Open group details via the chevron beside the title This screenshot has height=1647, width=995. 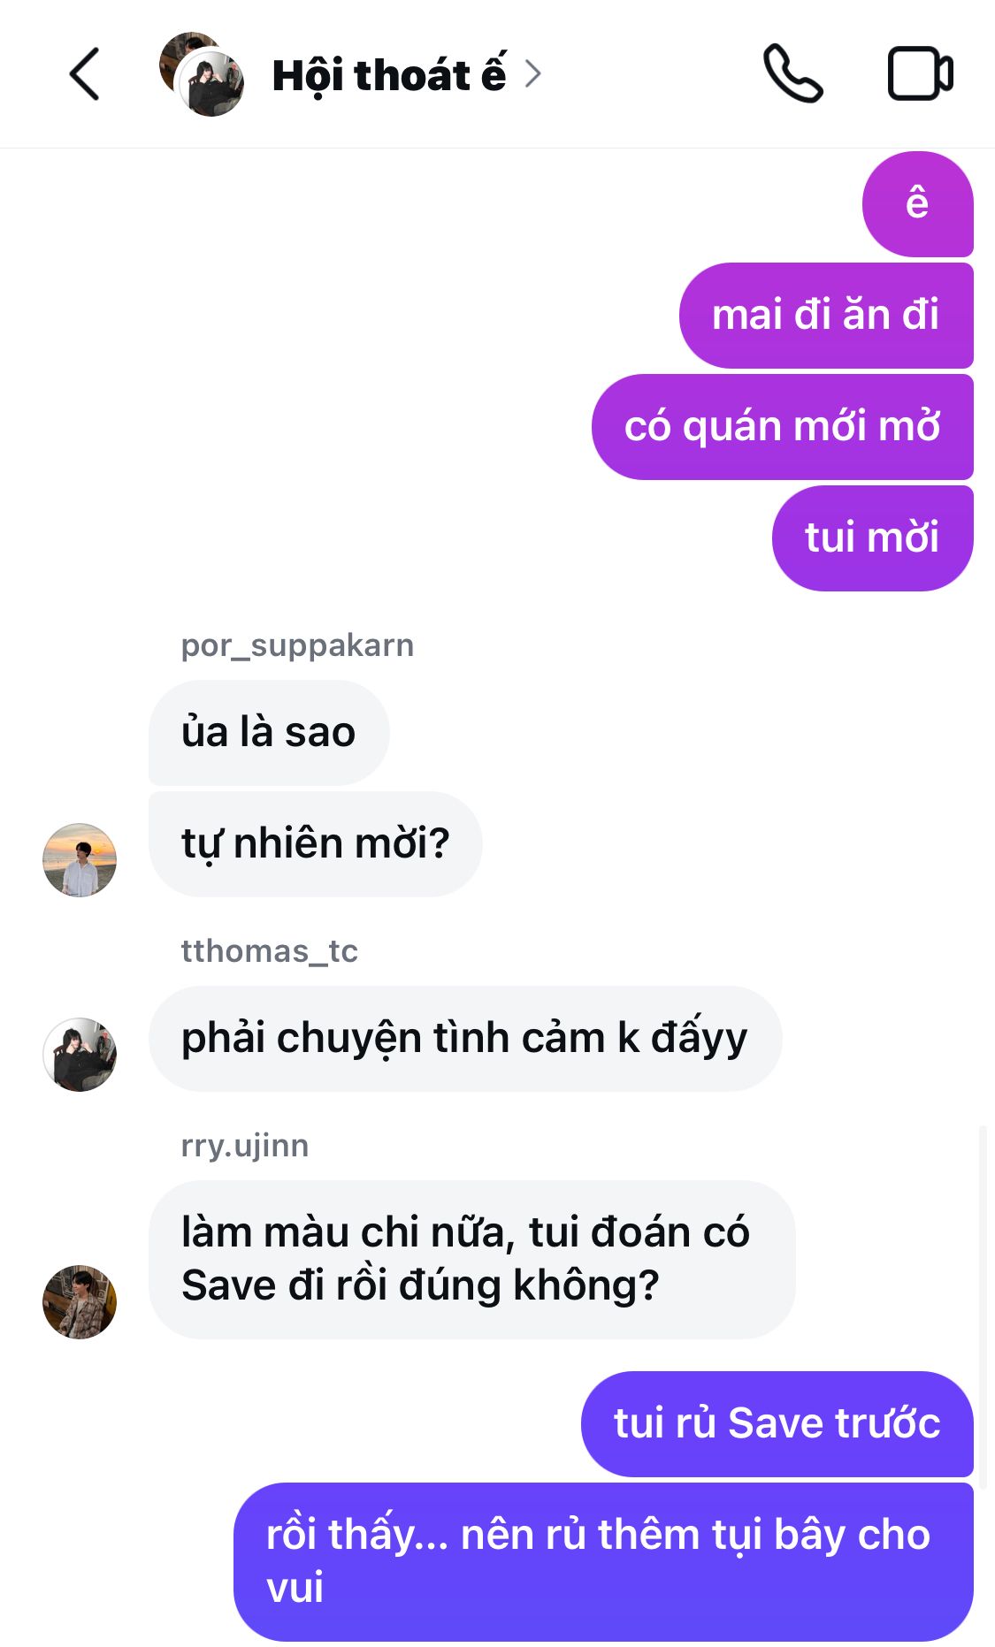pyautogui.click(x=532, y=74)
